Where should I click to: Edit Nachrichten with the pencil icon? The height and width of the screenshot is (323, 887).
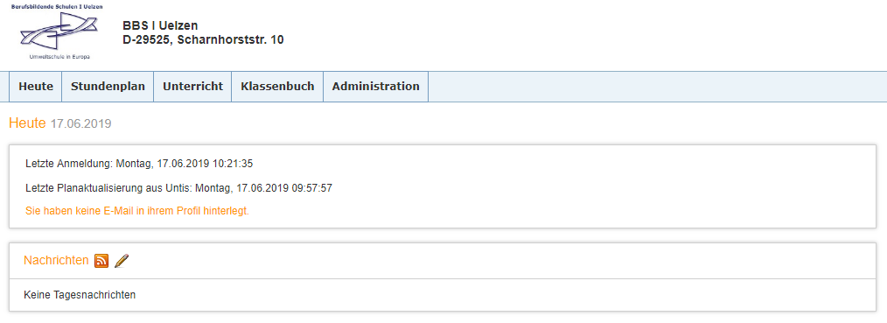point(122,261)
